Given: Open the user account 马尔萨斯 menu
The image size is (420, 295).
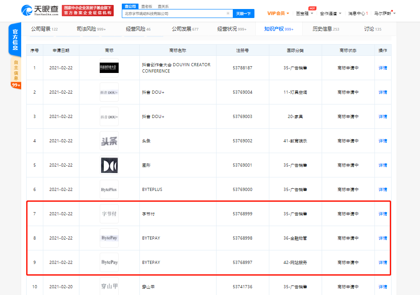Looking at the screenshot, I should [384, 14].
